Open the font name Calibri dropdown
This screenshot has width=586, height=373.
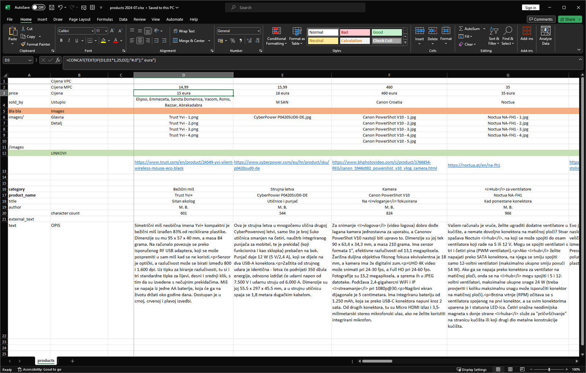[92, 31]
